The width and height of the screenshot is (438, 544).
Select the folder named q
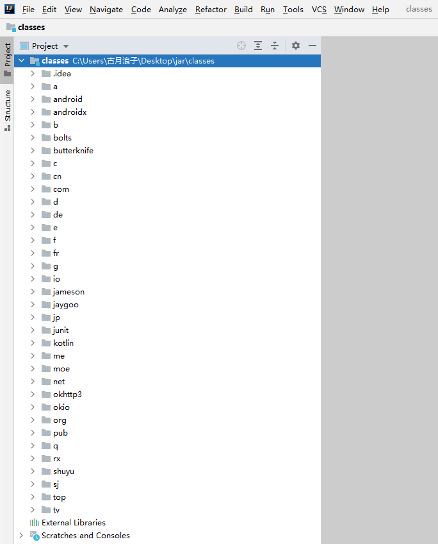(167, 446)
